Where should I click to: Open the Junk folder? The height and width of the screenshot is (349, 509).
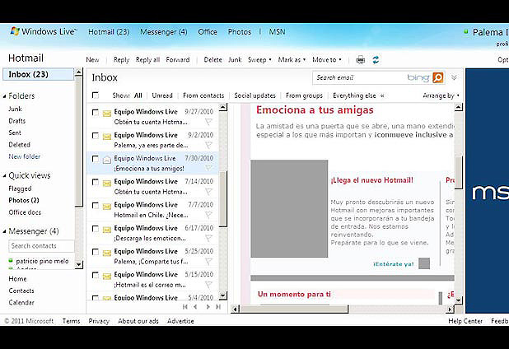(x=16, y=109)
